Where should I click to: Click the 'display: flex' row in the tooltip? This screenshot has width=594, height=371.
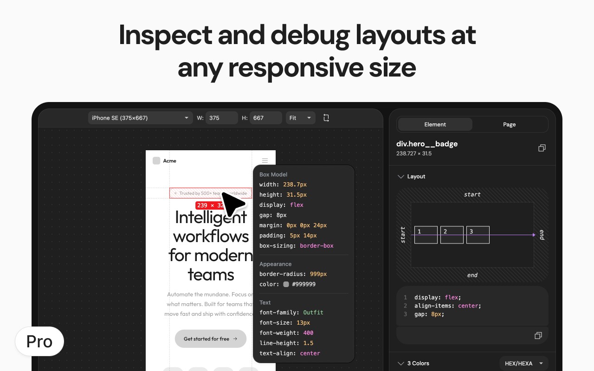click(281, 205)
